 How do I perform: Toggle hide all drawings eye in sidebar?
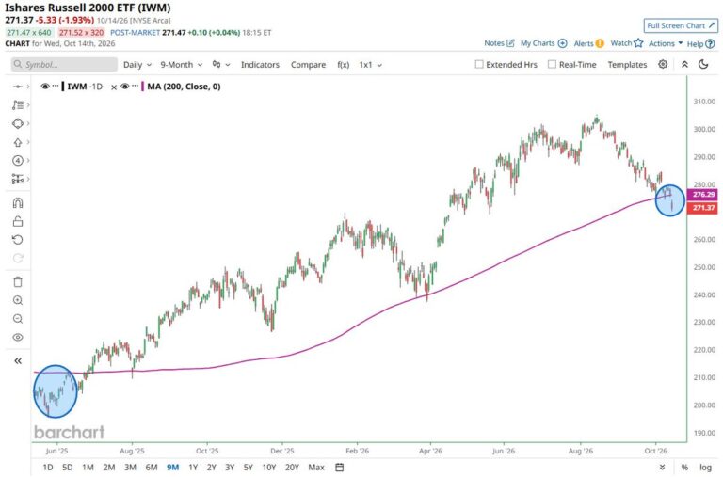click(x=18, y=338)
